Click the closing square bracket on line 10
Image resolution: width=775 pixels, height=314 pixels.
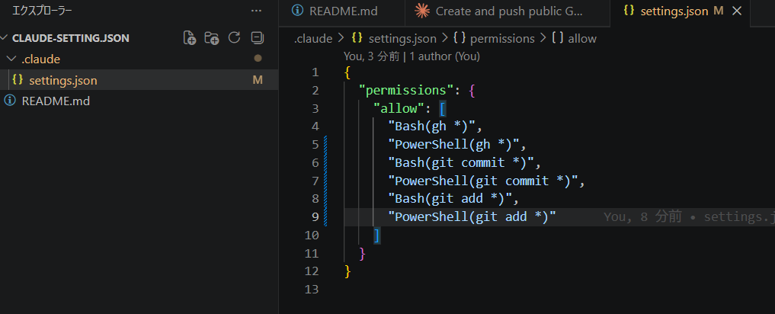click(377, 235)
